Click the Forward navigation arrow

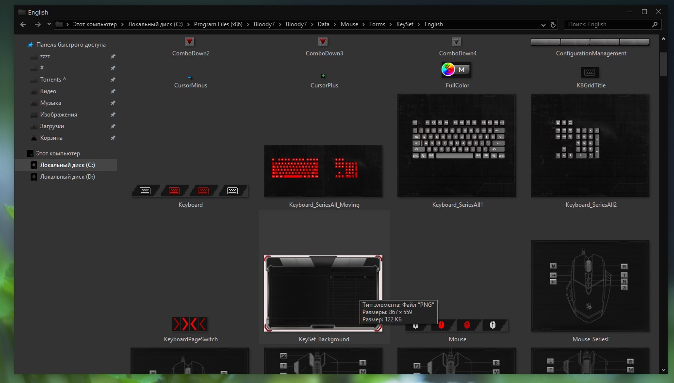tap(38, 24)
